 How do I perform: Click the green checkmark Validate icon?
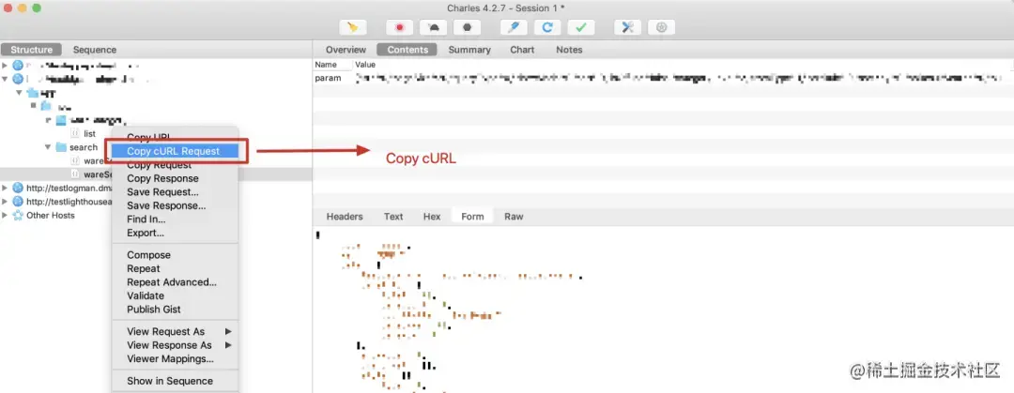pos(581,27)
